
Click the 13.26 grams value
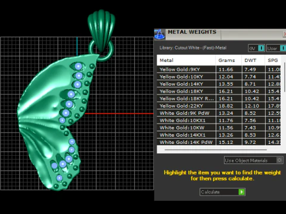(226, 135)
